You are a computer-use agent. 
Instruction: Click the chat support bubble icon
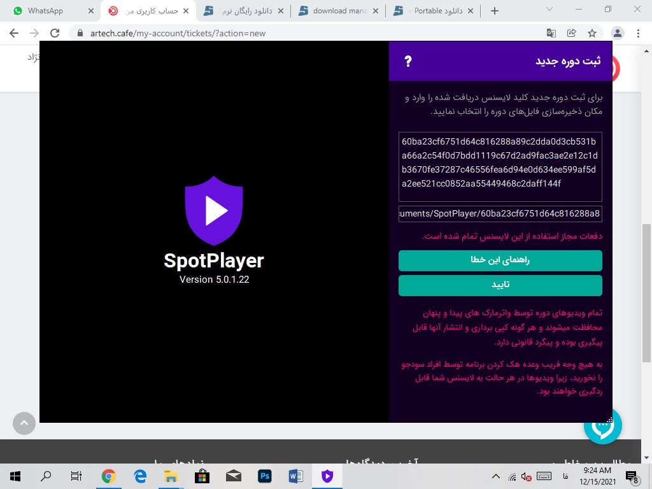point(602,426)
